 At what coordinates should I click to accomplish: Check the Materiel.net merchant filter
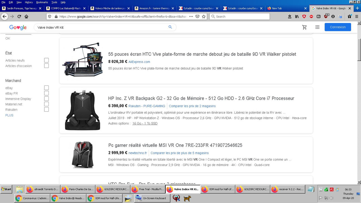47,104
